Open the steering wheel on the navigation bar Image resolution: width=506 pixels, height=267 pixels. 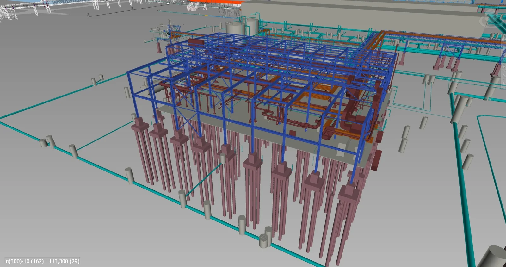504,39
